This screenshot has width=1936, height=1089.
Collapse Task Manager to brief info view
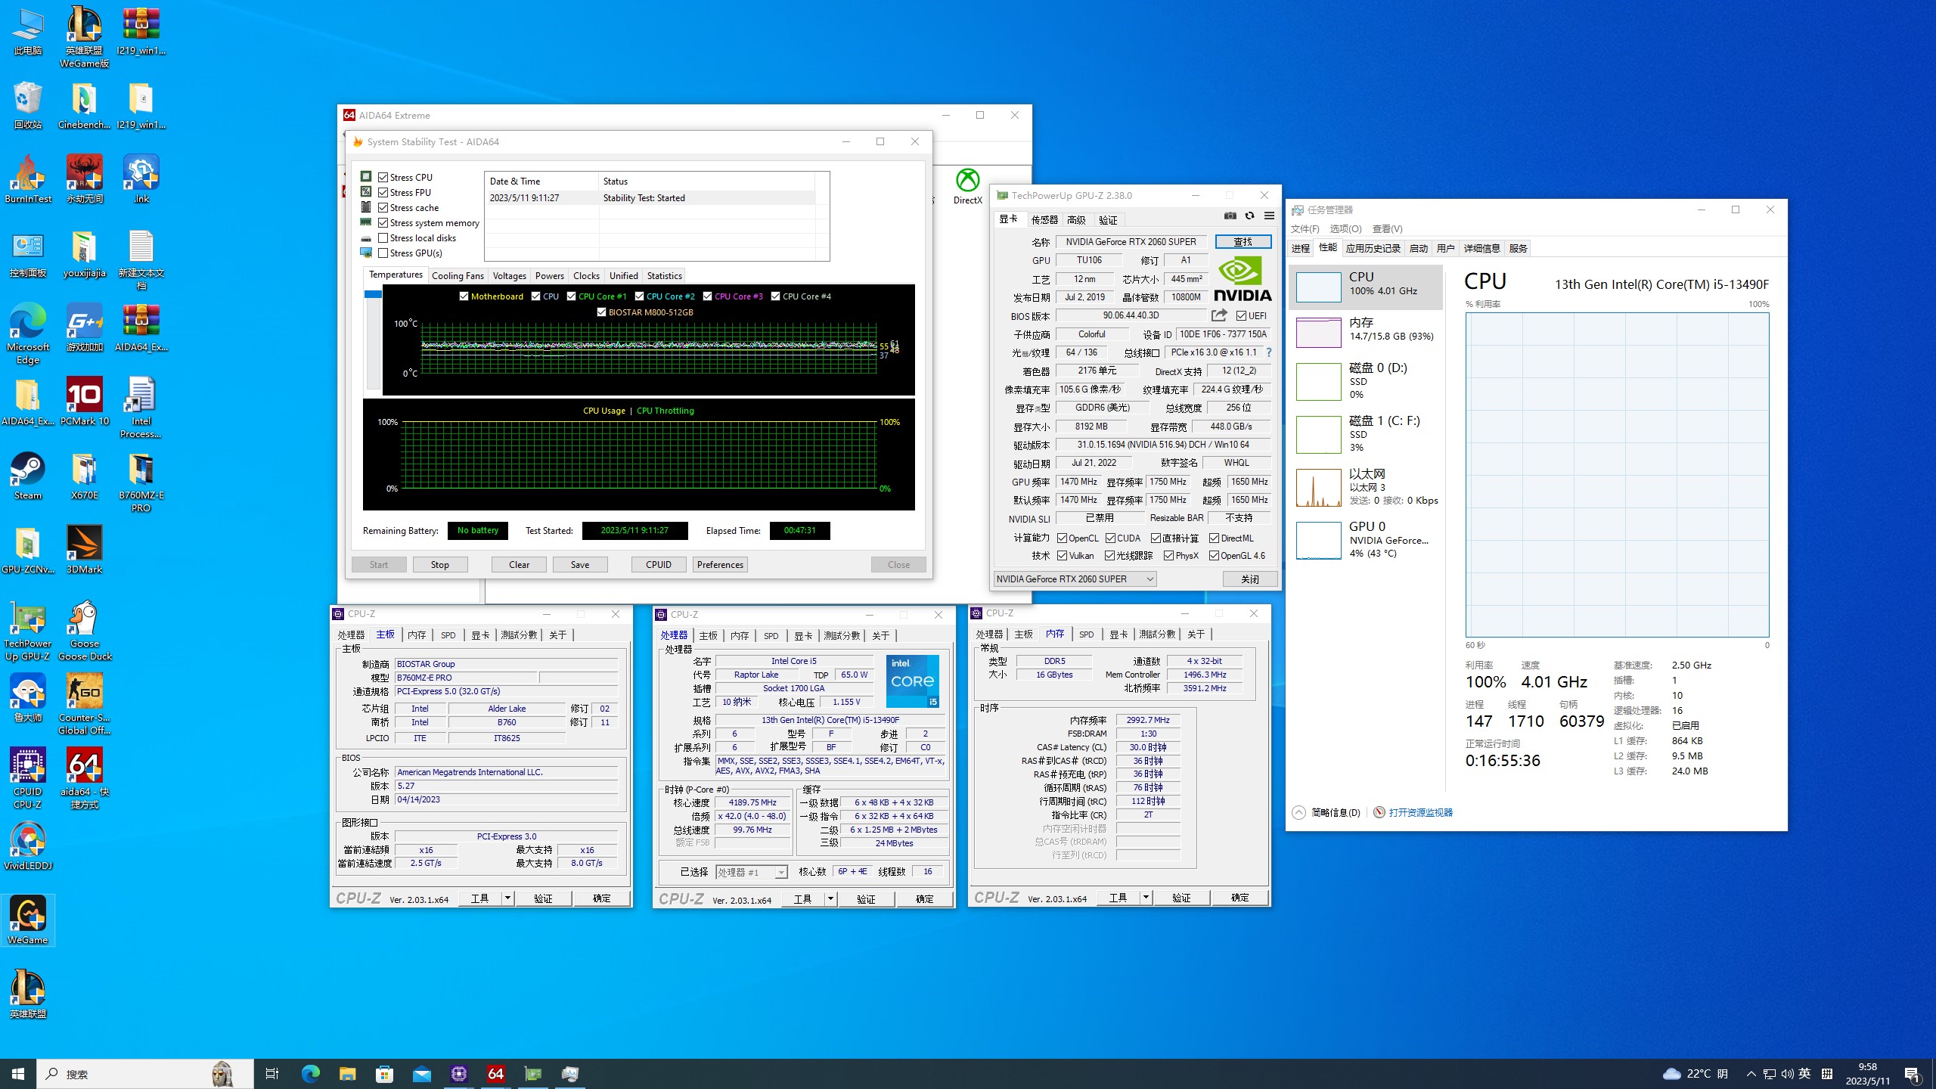1327,812
